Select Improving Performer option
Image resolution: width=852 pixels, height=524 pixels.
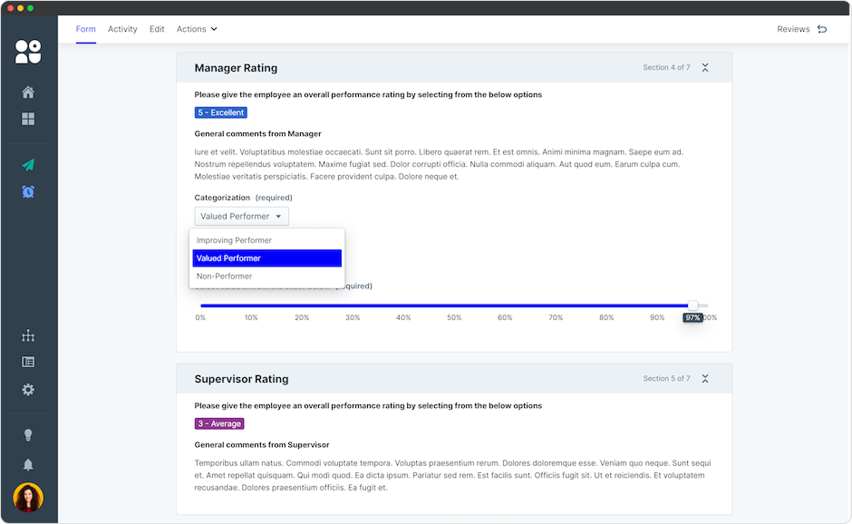tap(234, 240)
